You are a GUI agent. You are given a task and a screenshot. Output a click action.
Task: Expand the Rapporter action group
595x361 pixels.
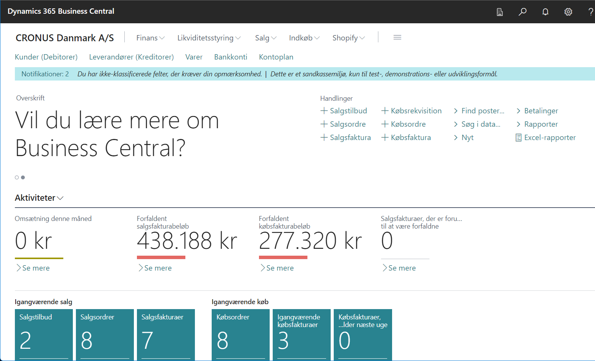click(x=537, y=124)
